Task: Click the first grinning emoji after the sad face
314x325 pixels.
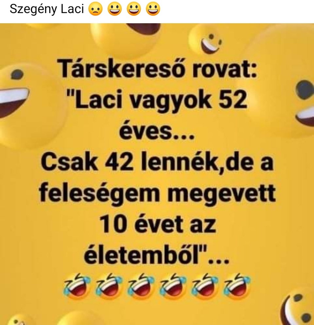Action: point(114,9)
